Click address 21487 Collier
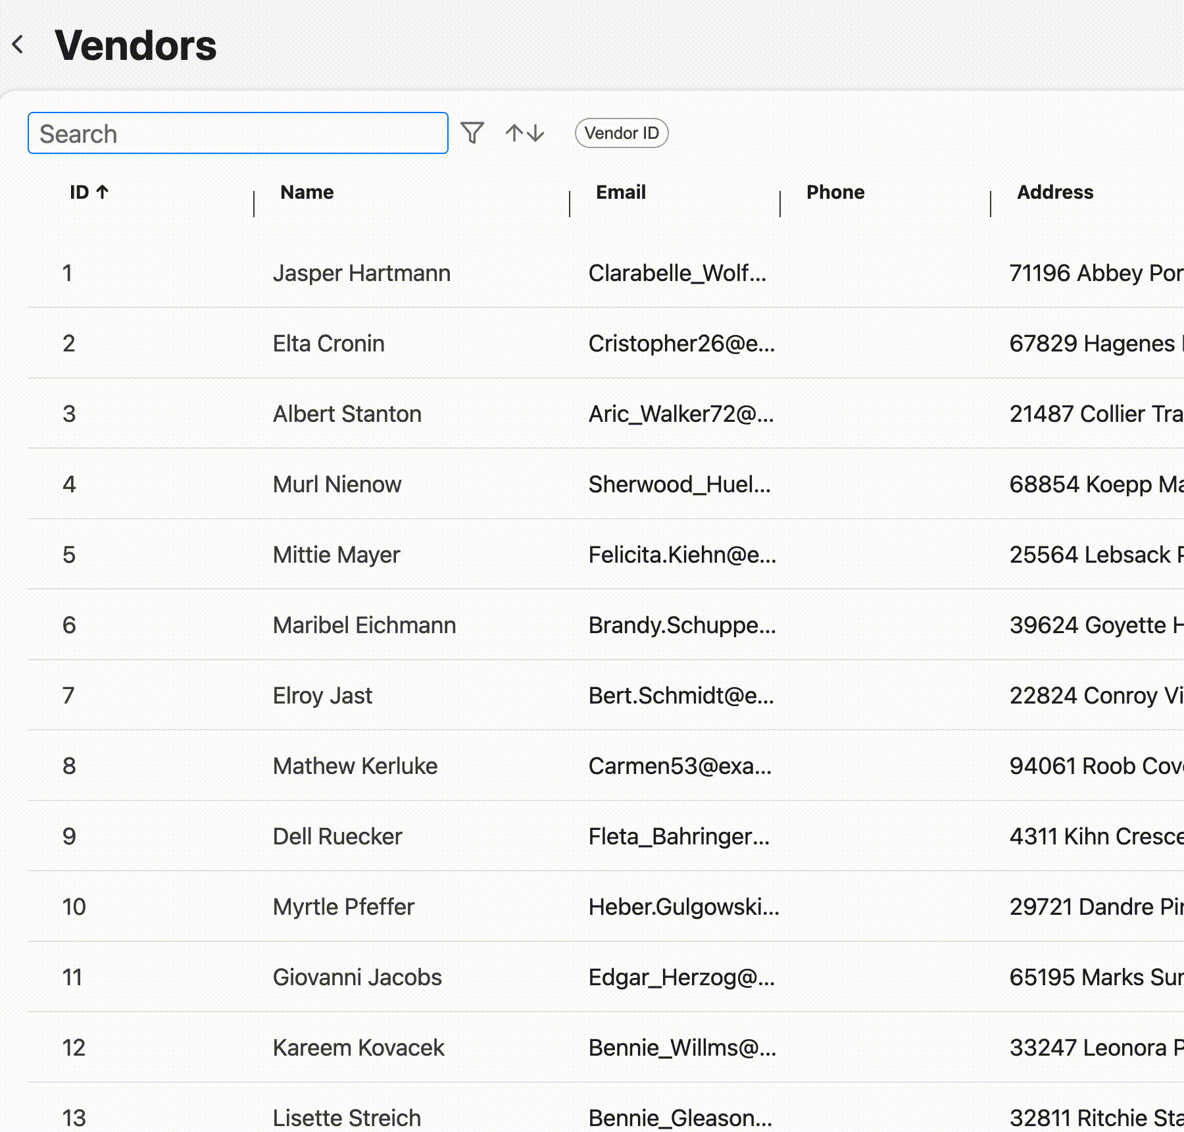The image size is (1184, 1132). (1097, 414)
